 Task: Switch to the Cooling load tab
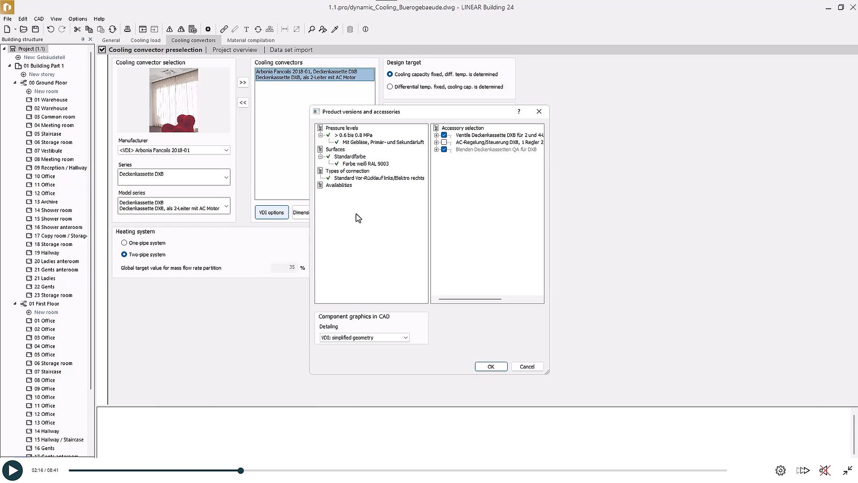tap(145, 41)
